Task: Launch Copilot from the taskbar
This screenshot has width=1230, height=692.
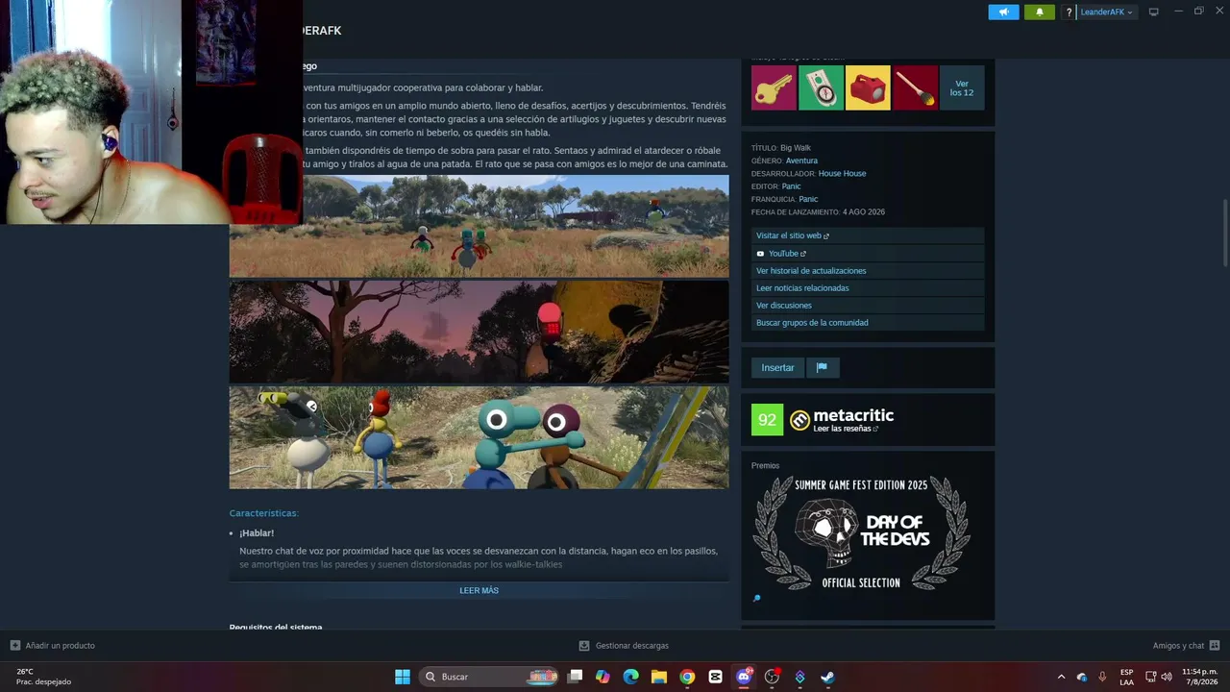Action: click(x=603, y=677)
